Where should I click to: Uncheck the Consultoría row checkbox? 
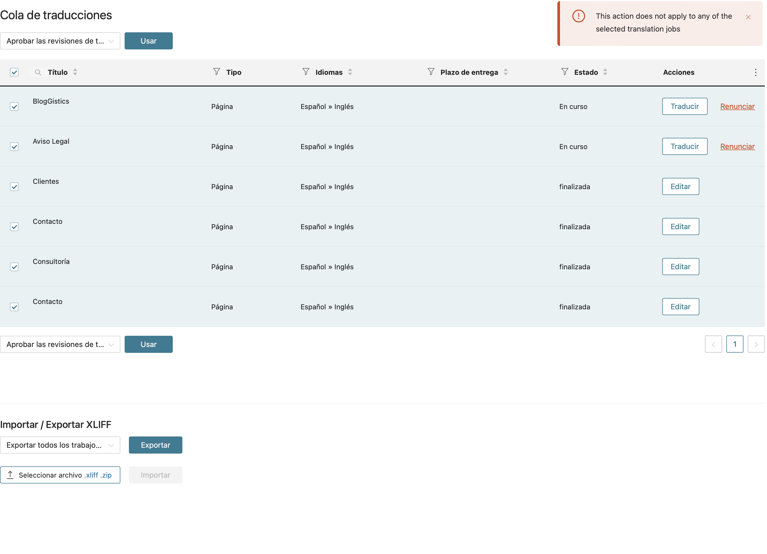(x=14, y=267)
